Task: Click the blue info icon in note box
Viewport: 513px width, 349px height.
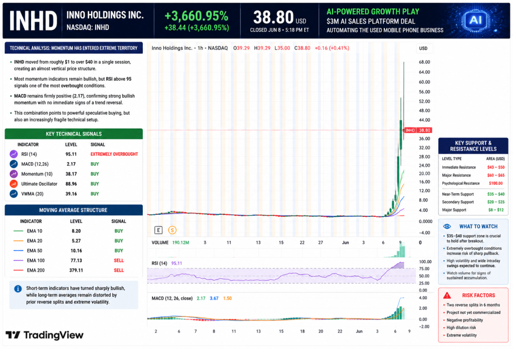Action: pyautogui.click(x=18, y=289)
